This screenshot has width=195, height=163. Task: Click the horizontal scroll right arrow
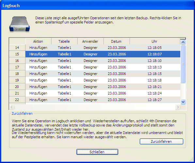pos(178,107)
